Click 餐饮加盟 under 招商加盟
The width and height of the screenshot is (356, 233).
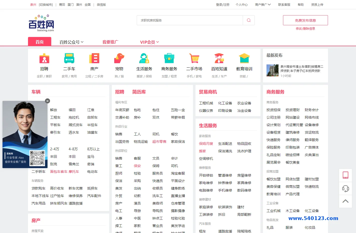(x=273, y=179)
